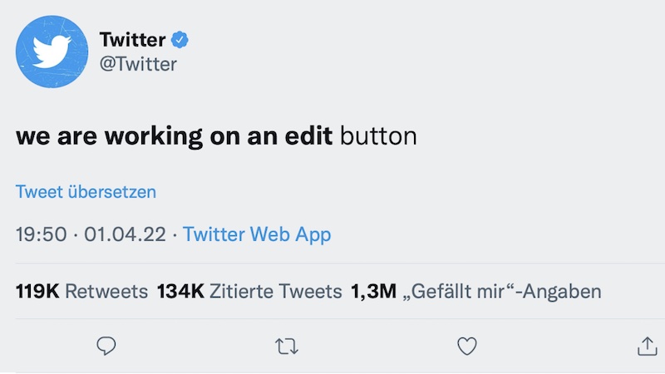Click the reply speech bubble icon
665x374 pixels.
(x=106, y=346)
